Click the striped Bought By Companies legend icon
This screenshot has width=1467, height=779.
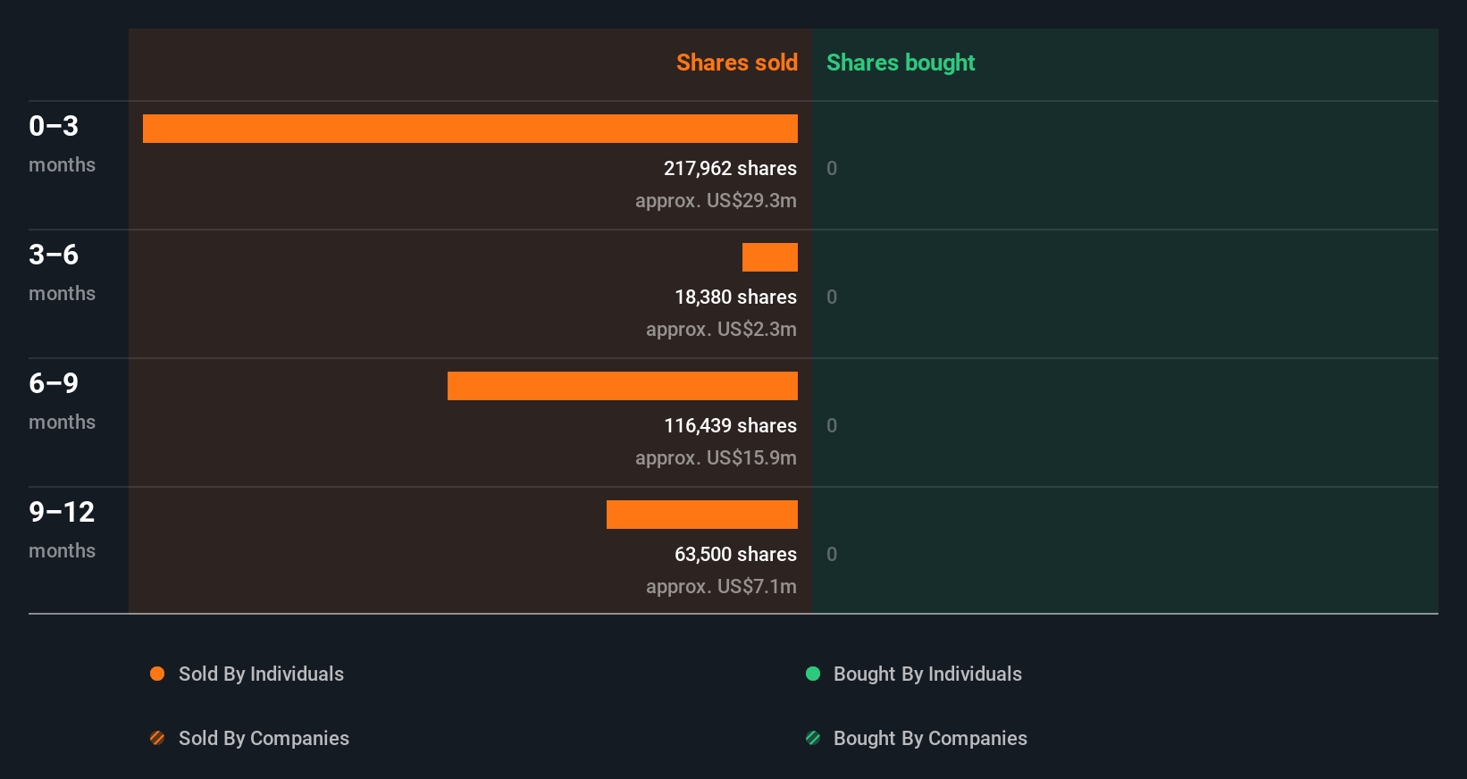813,738
